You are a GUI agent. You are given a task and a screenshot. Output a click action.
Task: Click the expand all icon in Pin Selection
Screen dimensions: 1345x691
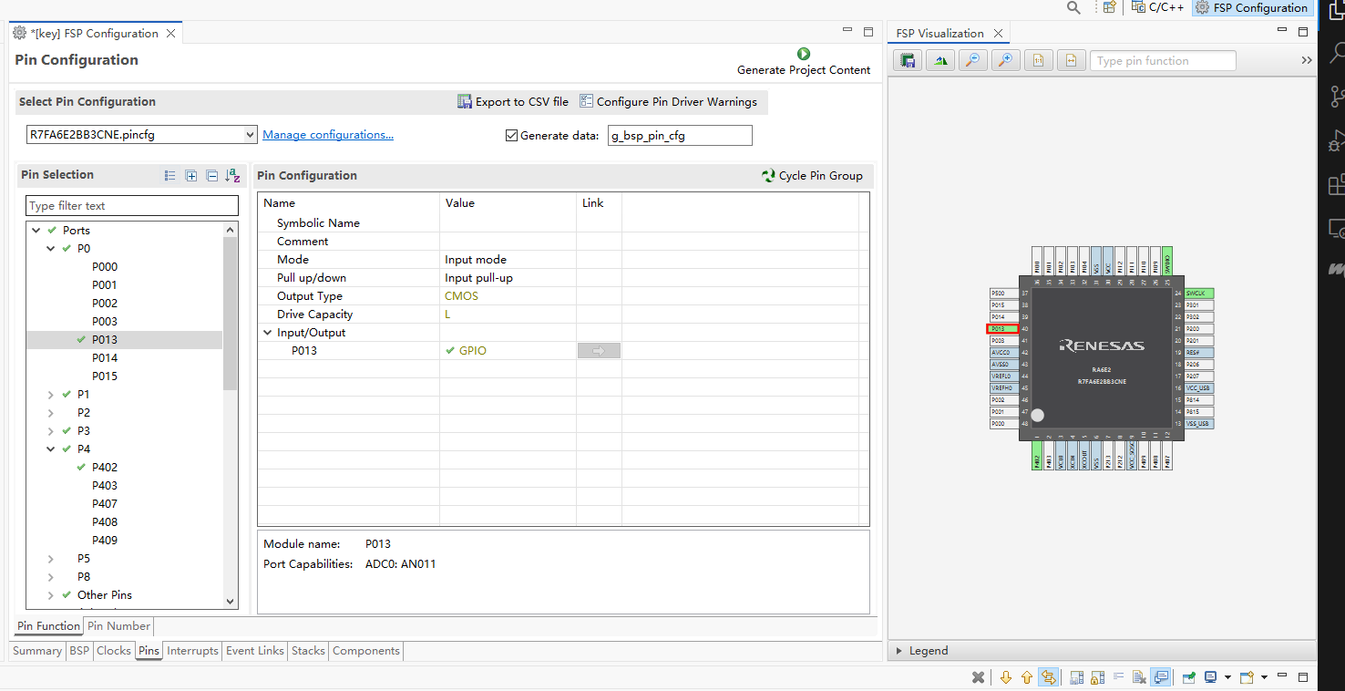point(191,176)
